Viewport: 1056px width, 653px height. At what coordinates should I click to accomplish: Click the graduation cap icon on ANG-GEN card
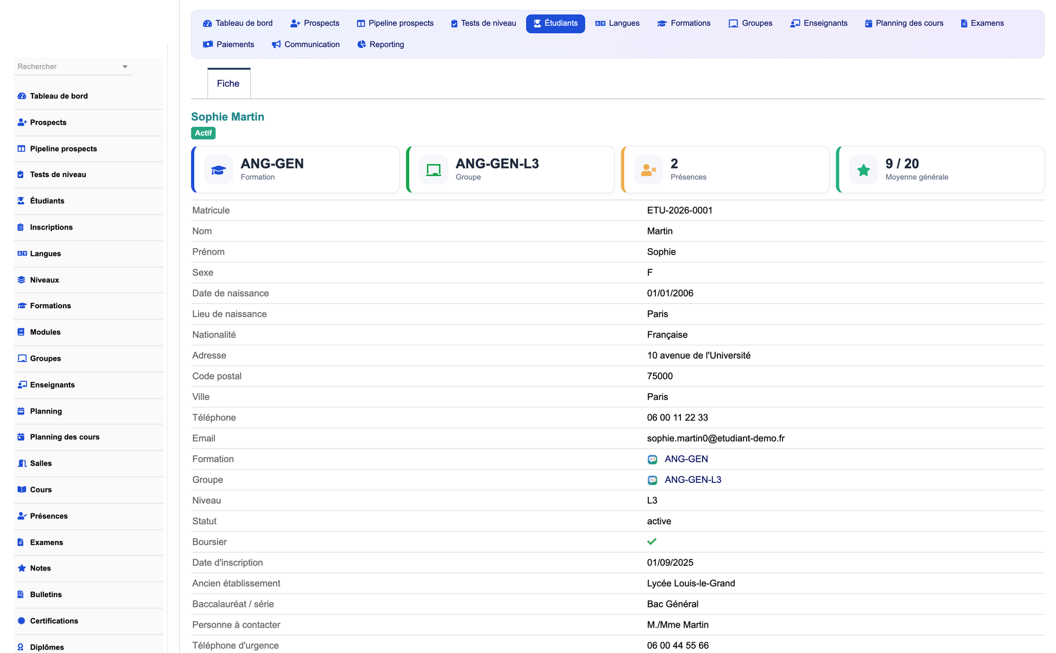click(219, 170)
